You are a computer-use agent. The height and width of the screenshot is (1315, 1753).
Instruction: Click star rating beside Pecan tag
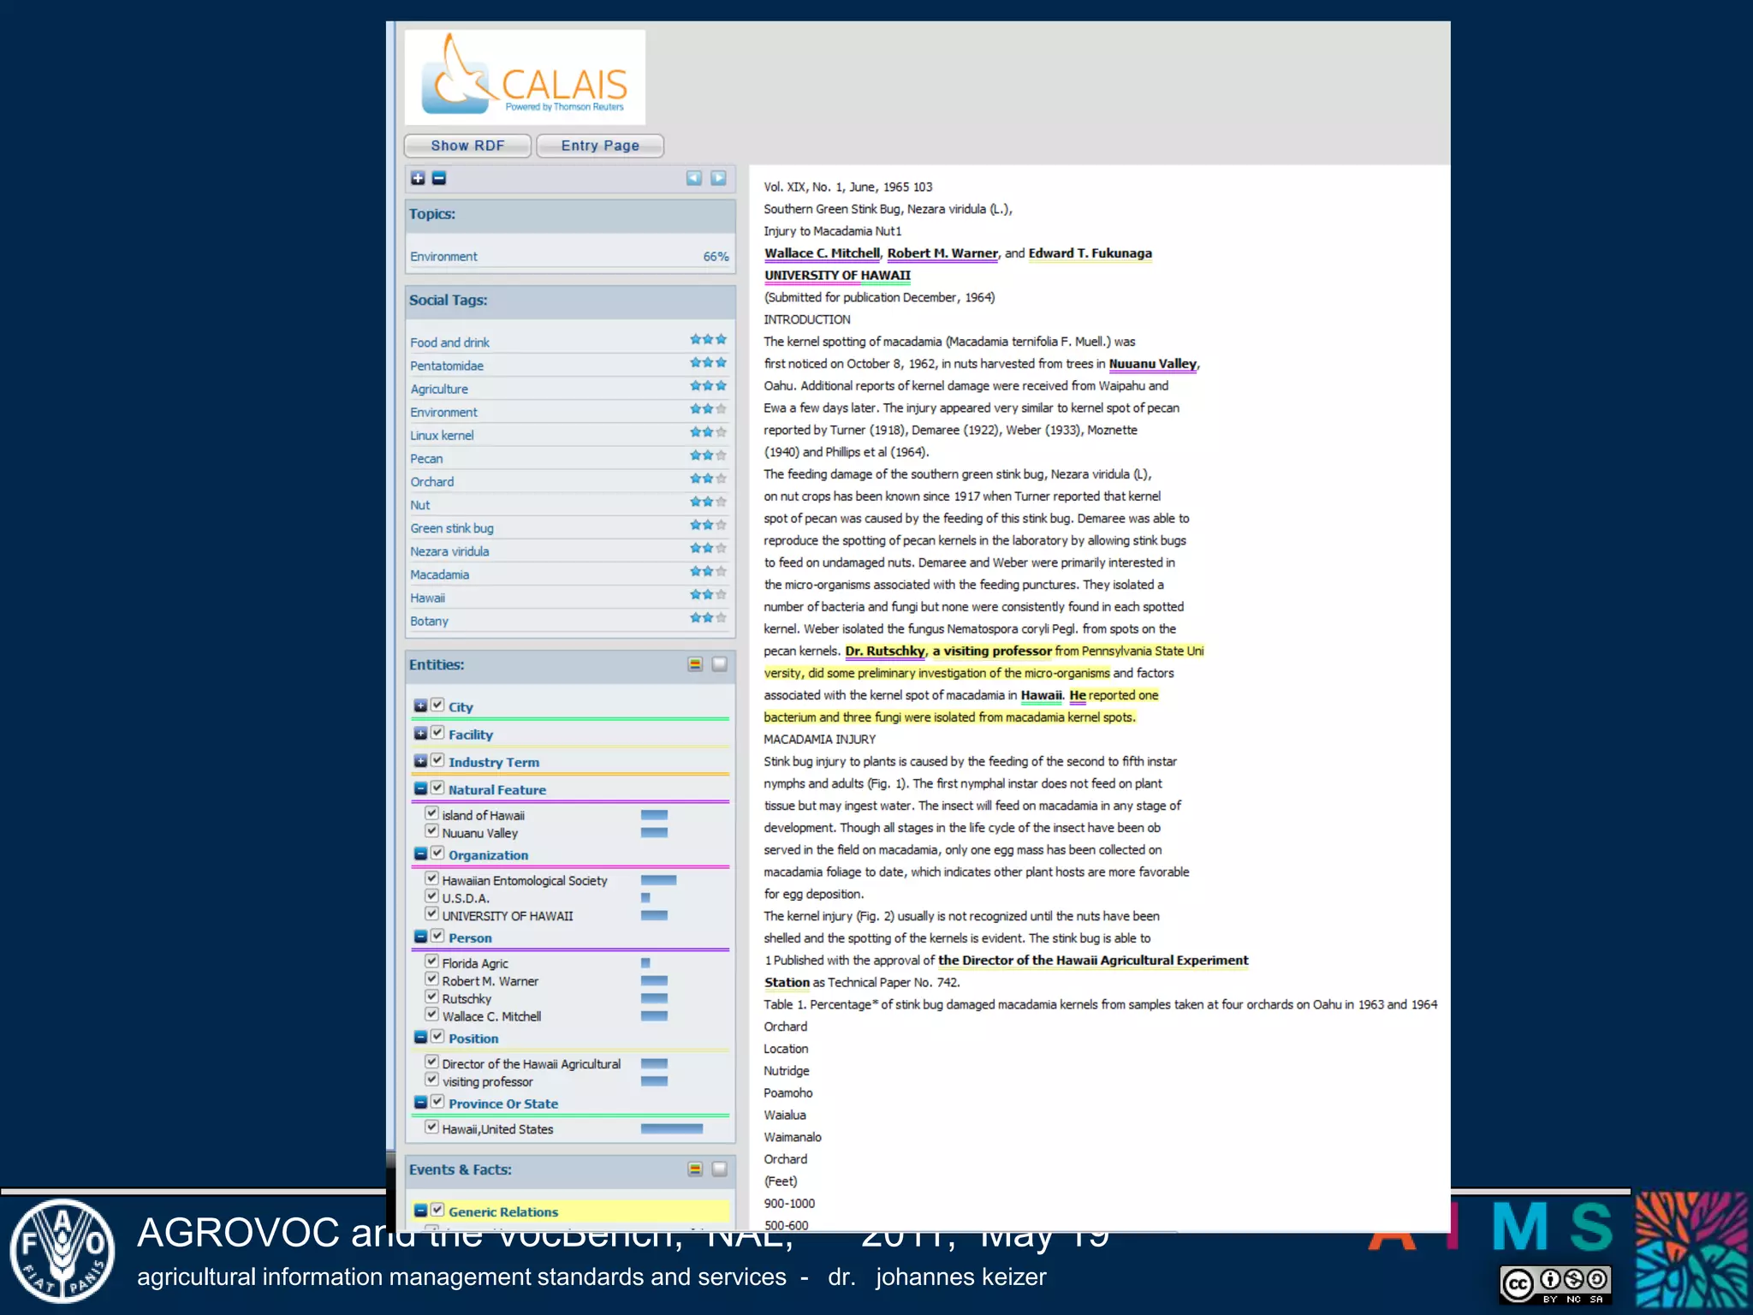click(709, 455)
